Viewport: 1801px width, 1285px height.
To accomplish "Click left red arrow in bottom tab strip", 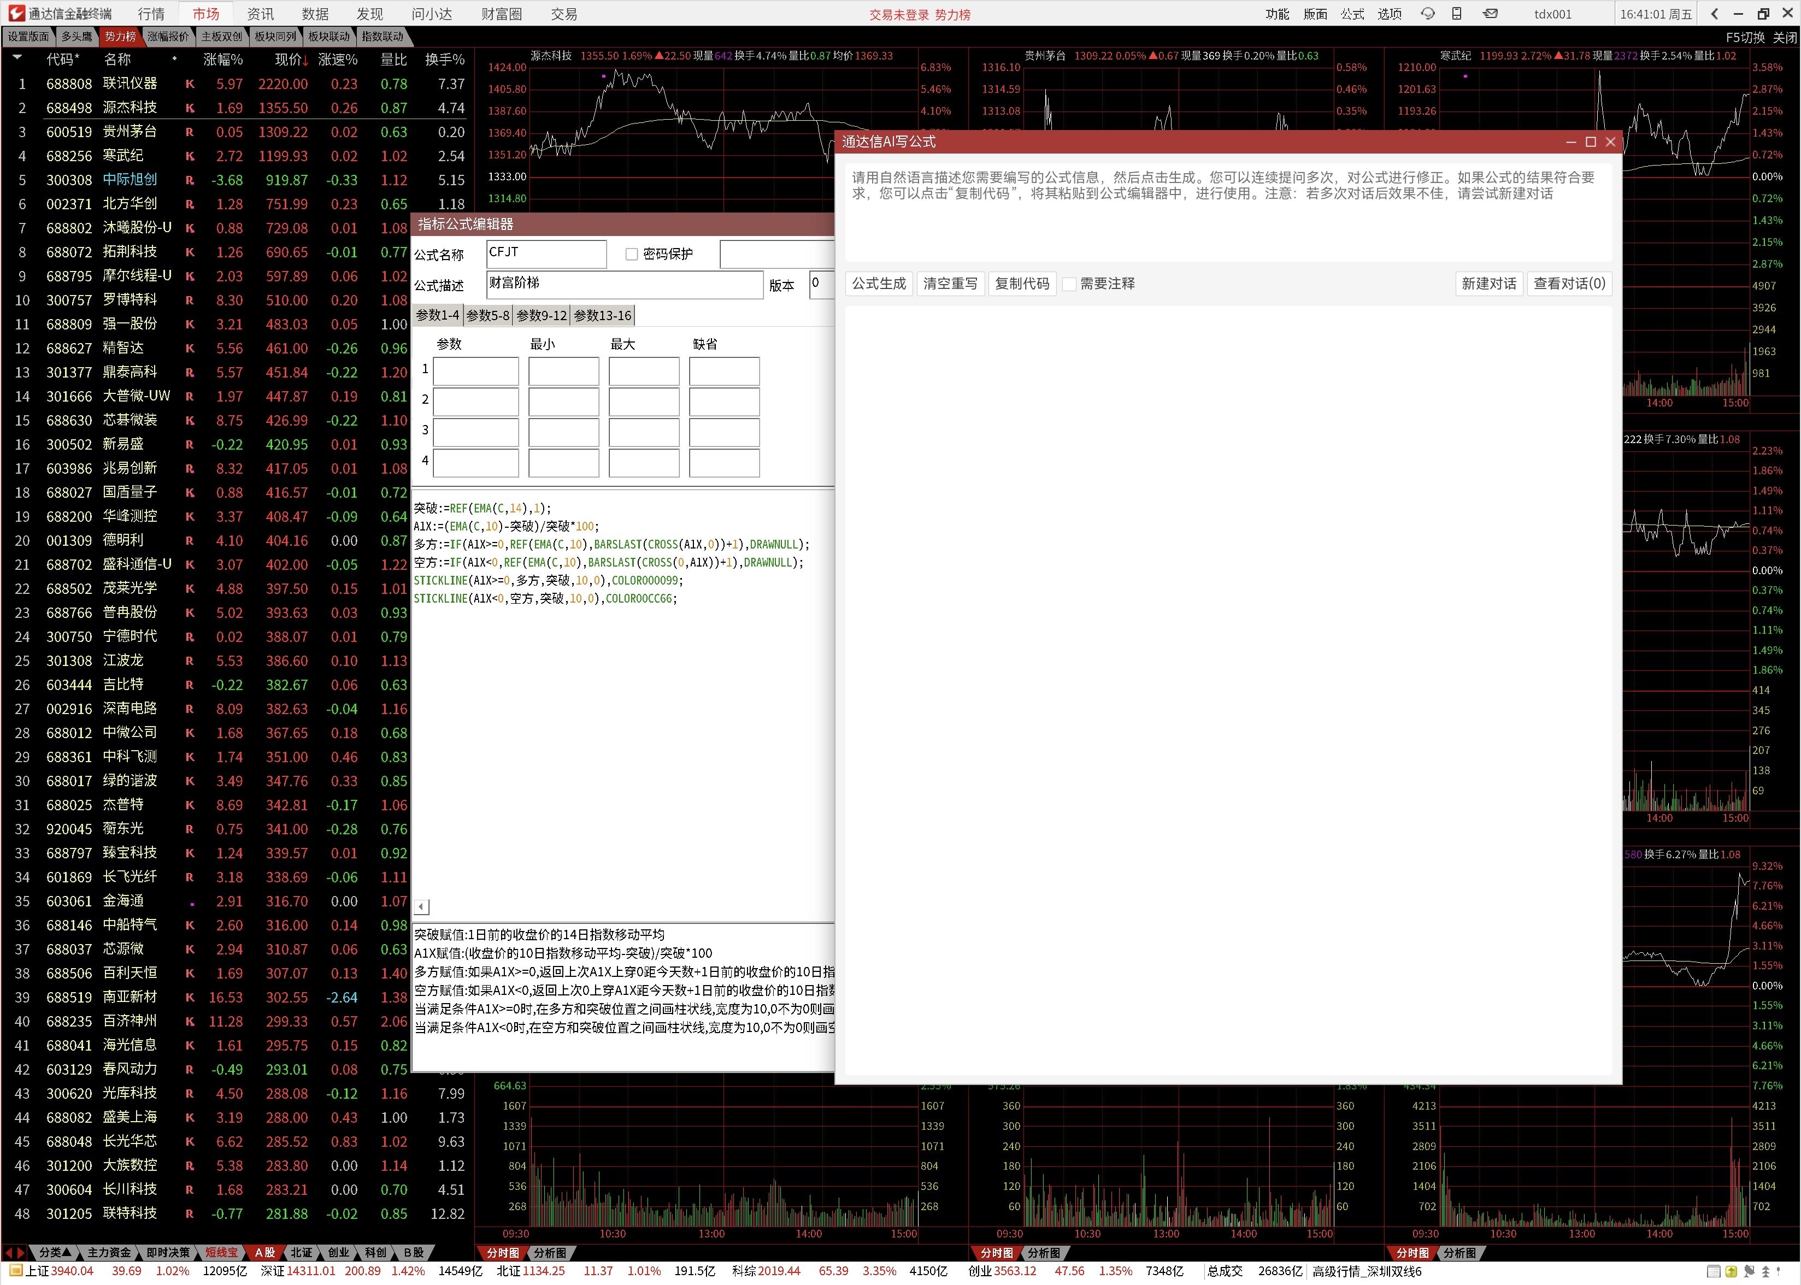I will point(9,1253).
